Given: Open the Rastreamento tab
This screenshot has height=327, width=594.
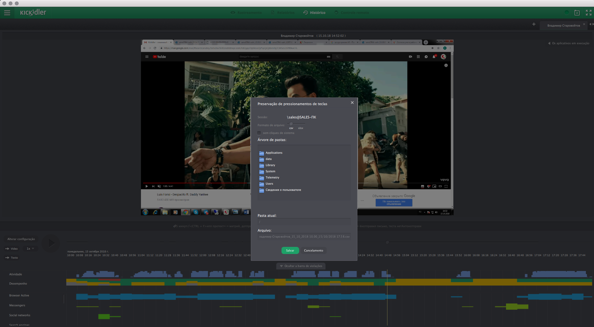Looking at the screenshot, I should pos(246,13).
